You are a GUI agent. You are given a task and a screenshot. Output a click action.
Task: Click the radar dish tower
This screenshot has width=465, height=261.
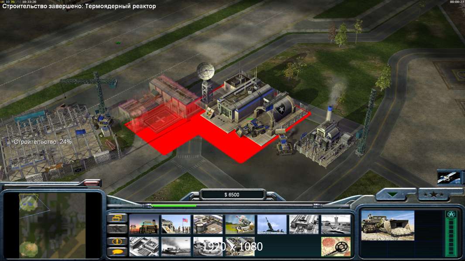206,83
